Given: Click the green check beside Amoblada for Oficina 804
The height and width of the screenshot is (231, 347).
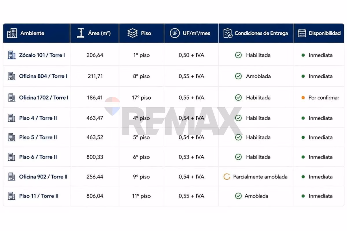Looking at the screenshot, I should [x=238, y=76].
